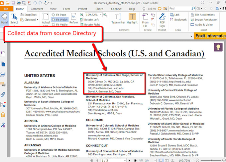Click the Open folder quick-access icon
The width and height of the screenshot is (226, 162).
(8, 3)
